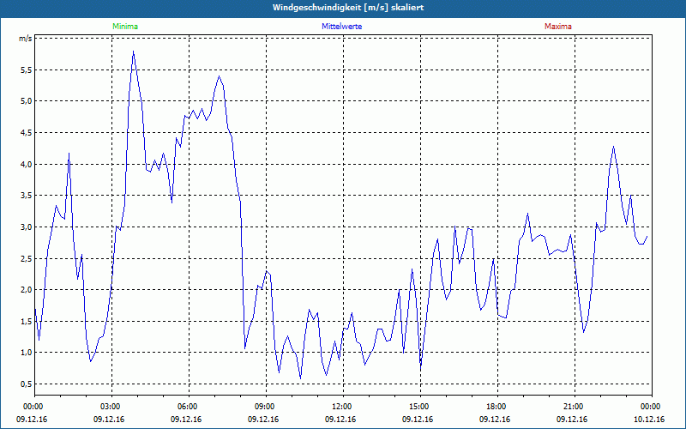Click the chart title Windgeschwindigkeit [m/s] skaliert
Screen dimensions: 686x429
point(348,8)
